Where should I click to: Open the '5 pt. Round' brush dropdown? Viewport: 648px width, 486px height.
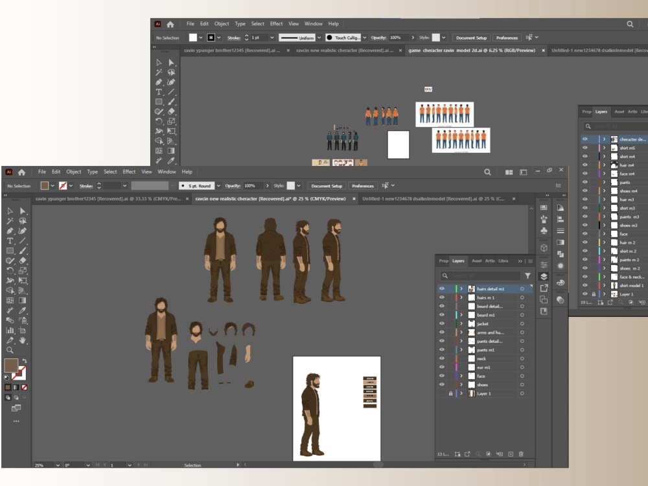[218, 186]
